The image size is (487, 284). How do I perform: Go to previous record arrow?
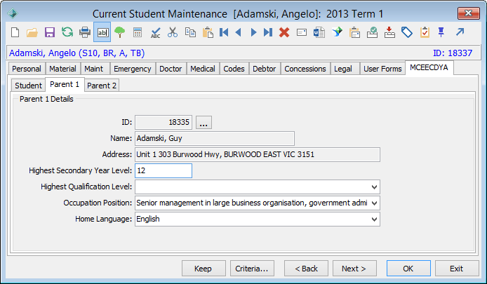[x=238, y=32]
